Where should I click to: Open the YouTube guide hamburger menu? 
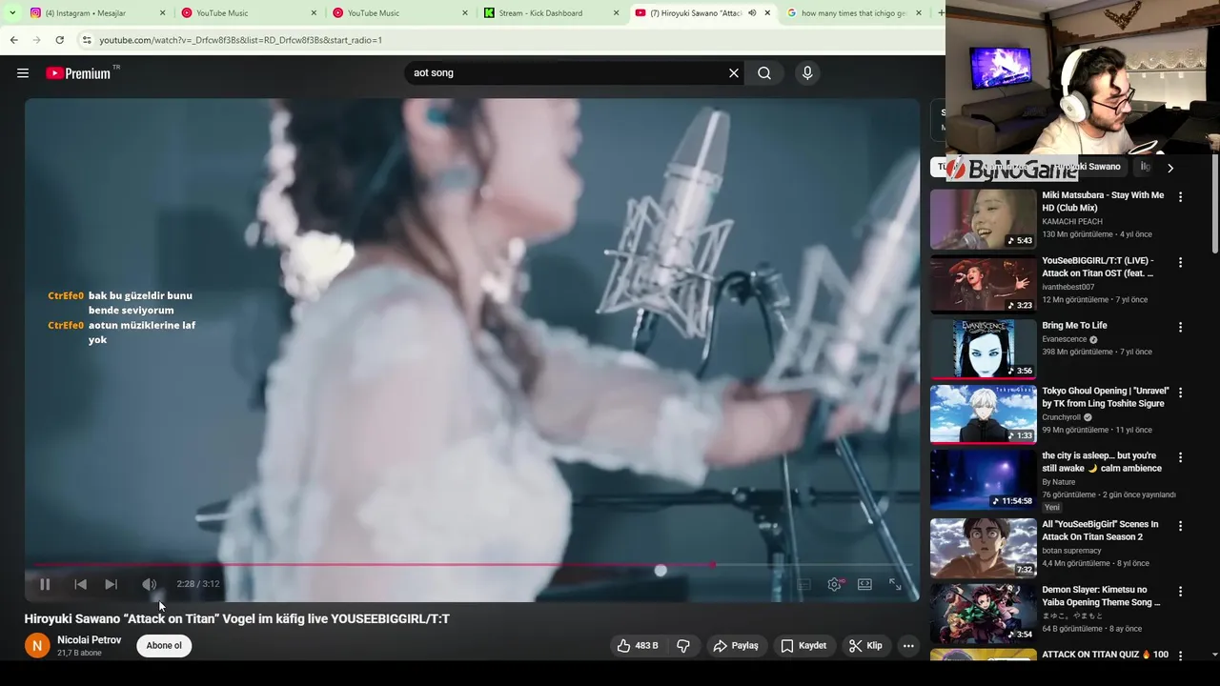pos(23,73)
